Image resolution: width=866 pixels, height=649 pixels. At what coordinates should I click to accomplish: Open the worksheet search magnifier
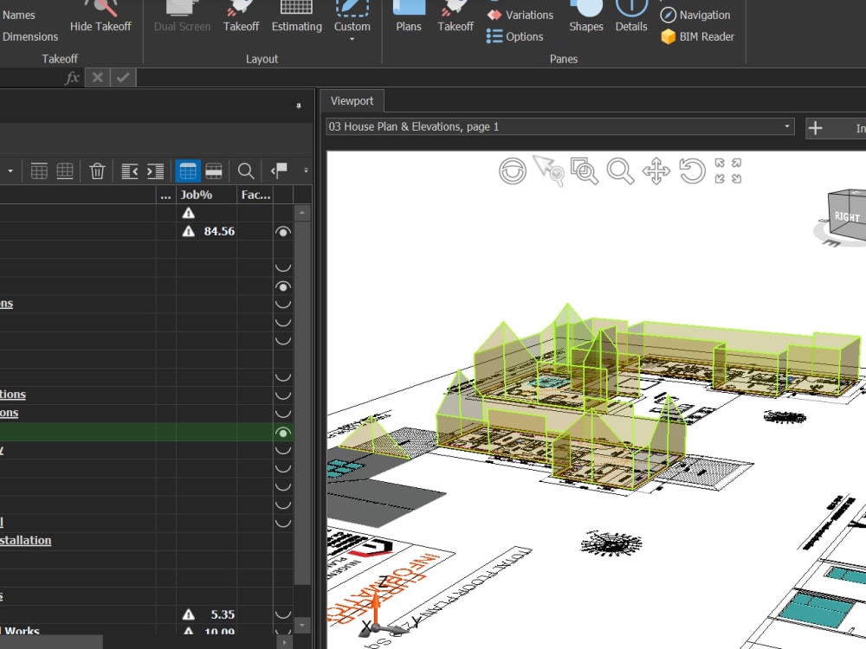246,171
